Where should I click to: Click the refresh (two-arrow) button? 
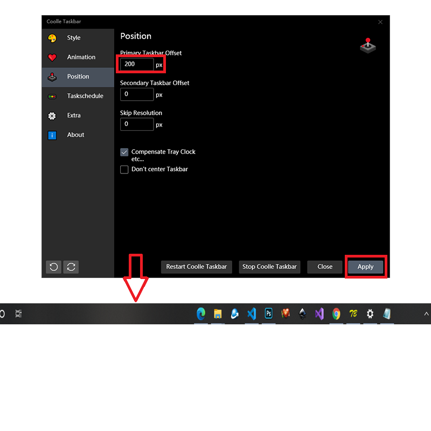click(x=71, y=267)
